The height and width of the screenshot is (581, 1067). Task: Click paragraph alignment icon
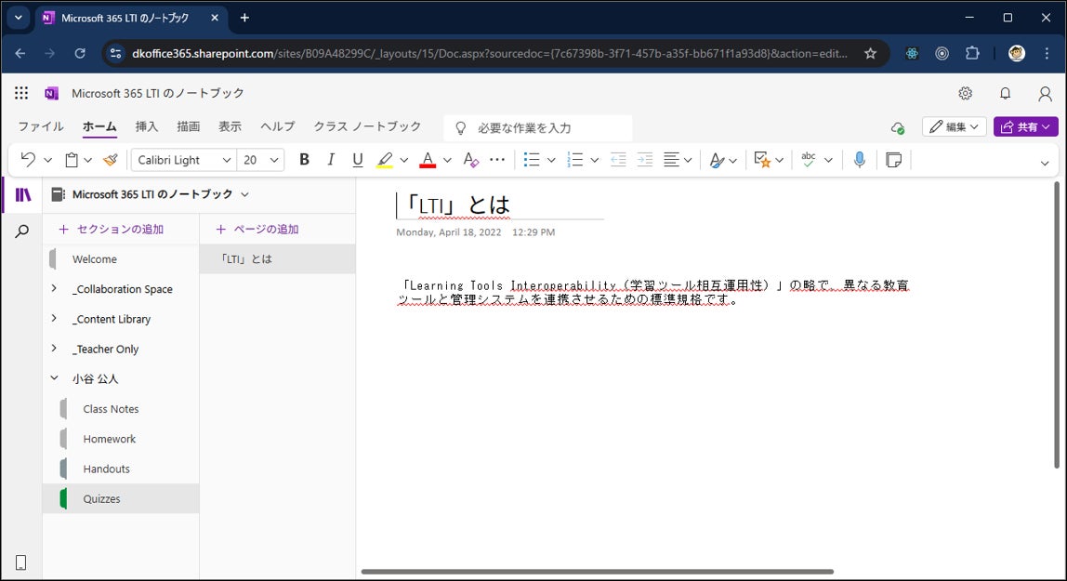[x=671, y=160]
